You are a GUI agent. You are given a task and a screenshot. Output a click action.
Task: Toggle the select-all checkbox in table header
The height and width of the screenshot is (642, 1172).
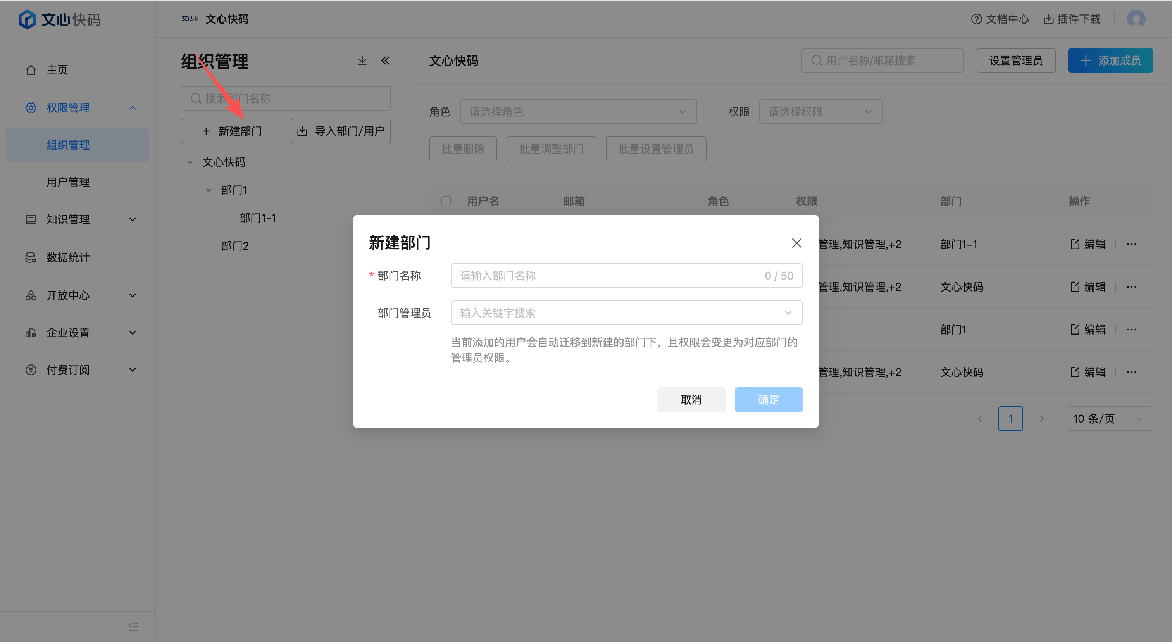coord(446,201)
